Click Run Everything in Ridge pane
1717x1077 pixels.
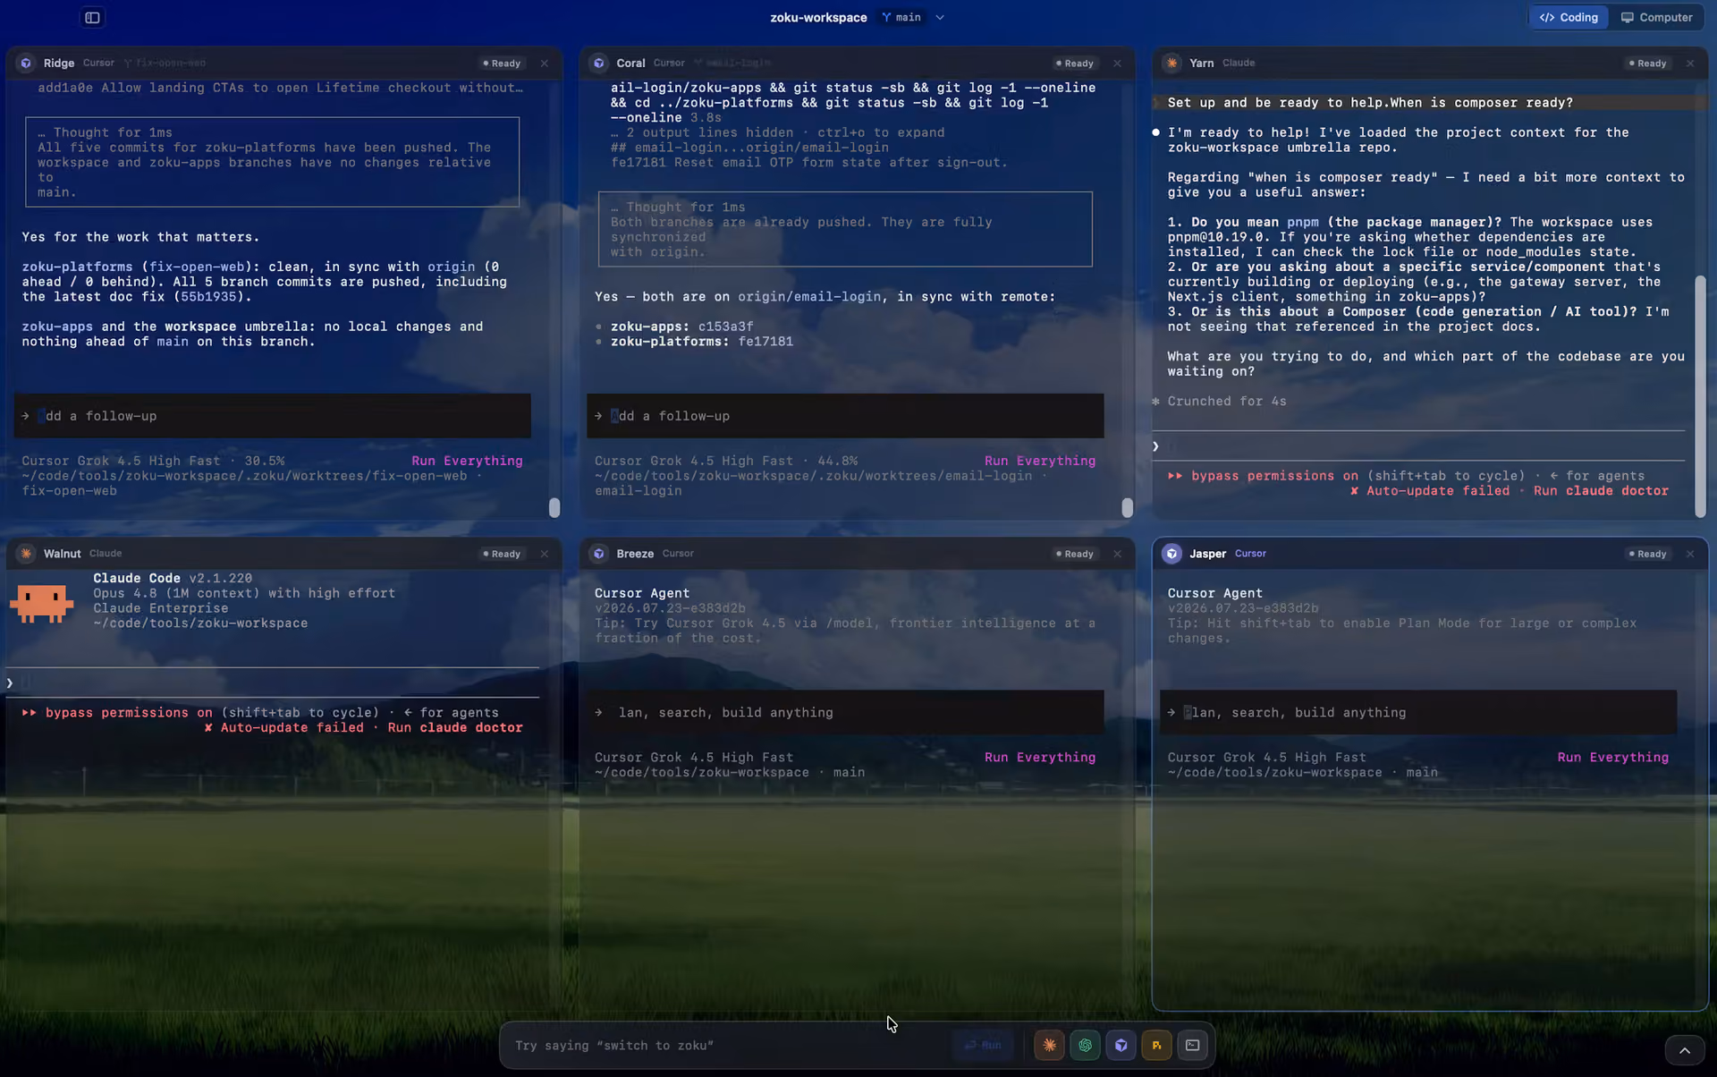click(467, 461)
